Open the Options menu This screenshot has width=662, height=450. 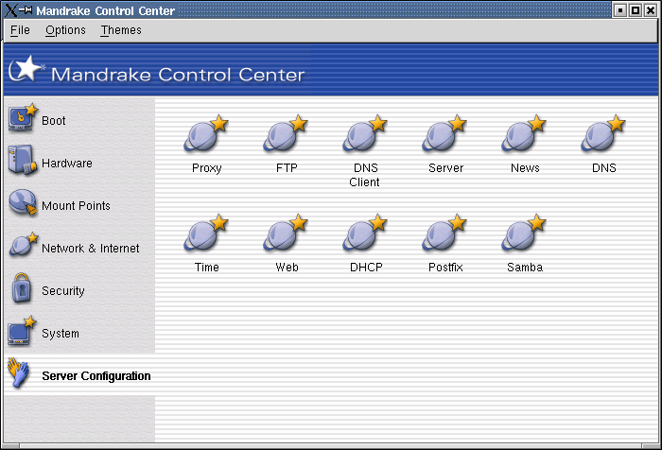tap(65, 30)
